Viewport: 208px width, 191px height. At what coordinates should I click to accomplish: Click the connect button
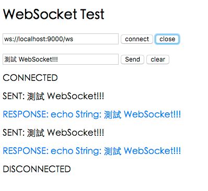[137, 39]
